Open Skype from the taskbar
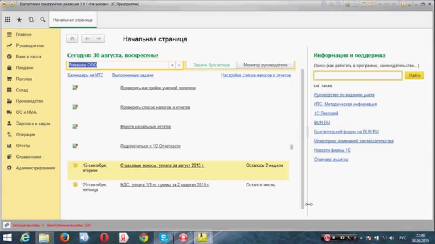The height and width of the screenshot is (244, 435). pos(163,238)
